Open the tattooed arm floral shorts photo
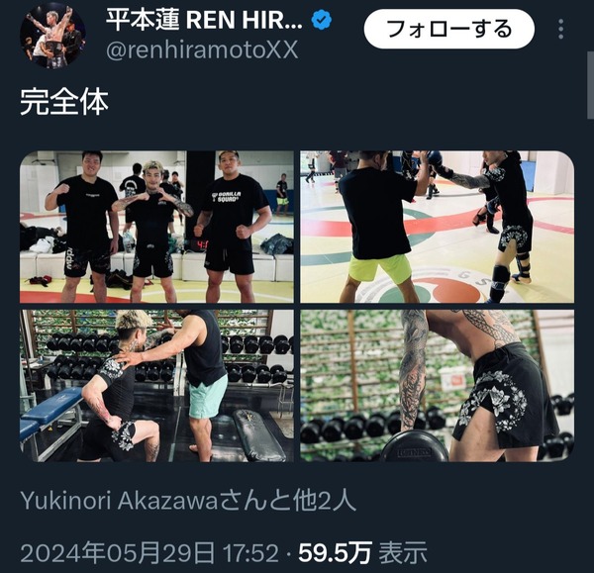 tap(438, 386)
